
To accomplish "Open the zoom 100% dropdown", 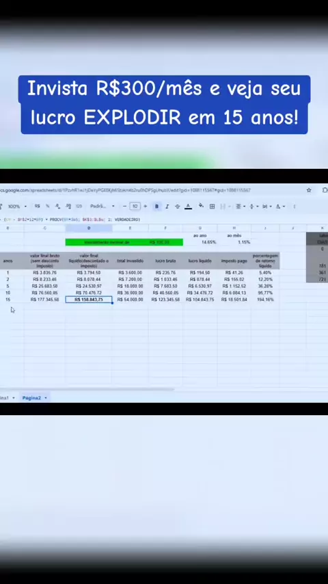I will (17, 207).
